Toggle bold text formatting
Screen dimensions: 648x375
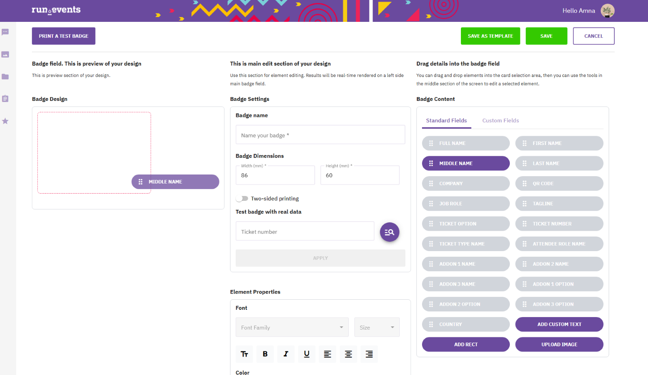click(265, 354)
